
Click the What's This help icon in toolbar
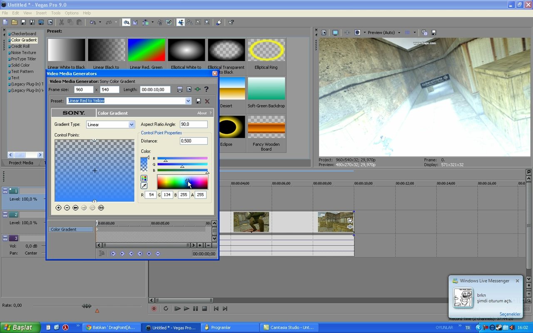[x=231, y=22]
